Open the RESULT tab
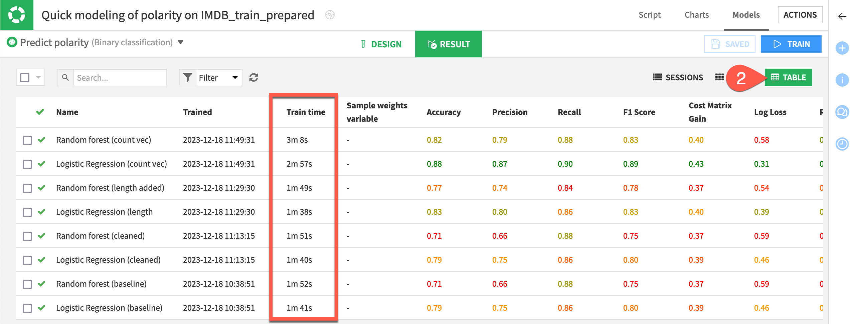The width and height of the screenshot is (855, 324). 448,44
